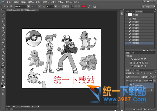This screenshot has width=157, height=111.
Task: Select the Eyedropper tool
Action: coord(3,31)
